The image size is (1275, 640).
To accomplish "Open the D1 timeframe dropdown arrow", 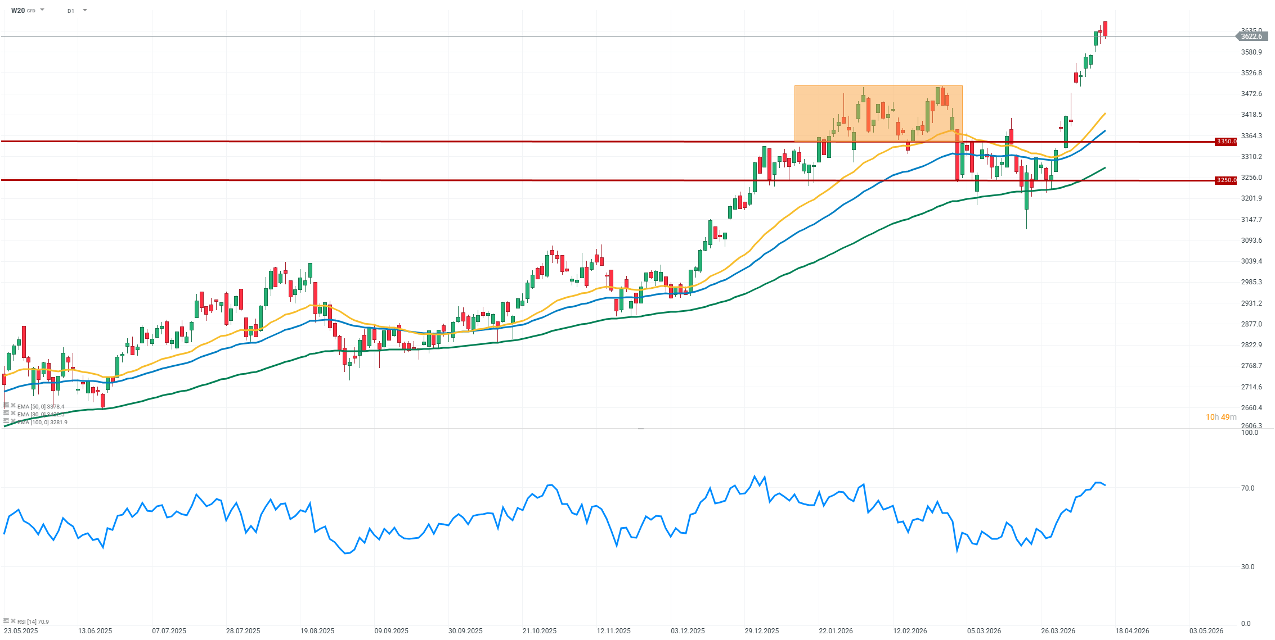I will coord(85,10).
